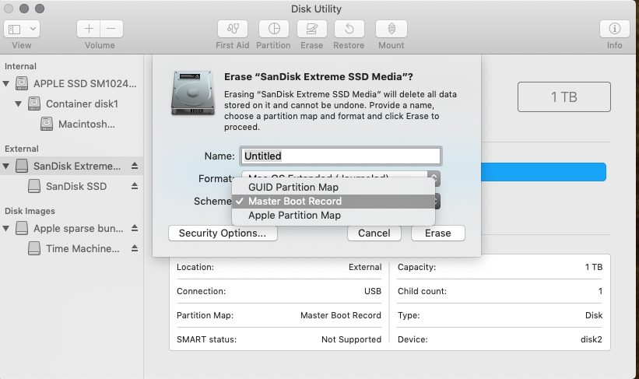This screenshot has width=639, height=379.
Task: Open the Format dropdown arrows
Action: pos(434,178)
